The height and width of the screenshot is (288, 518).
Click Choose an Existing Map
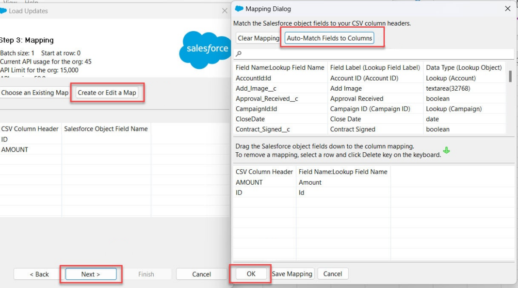point(35,92)
